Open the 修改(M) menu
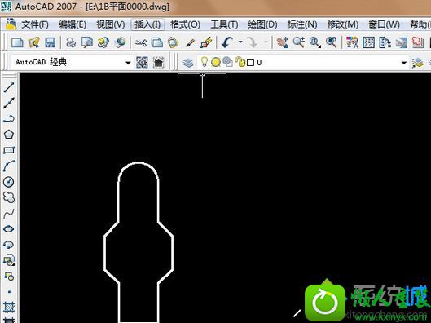431x323 pixels. point(343,24)
